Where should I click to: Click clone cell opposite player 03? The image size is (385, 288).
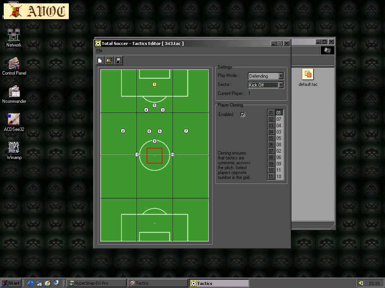(x=279, y=125)
